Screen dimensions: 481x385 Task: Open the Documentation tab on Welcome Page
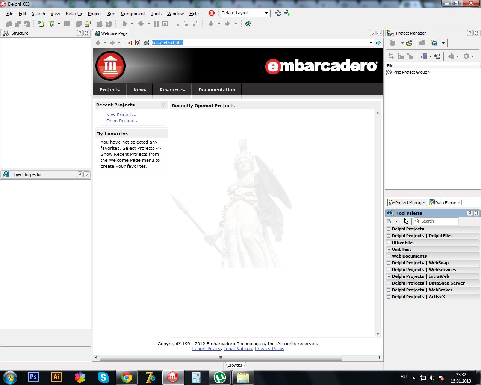(217, 90)
